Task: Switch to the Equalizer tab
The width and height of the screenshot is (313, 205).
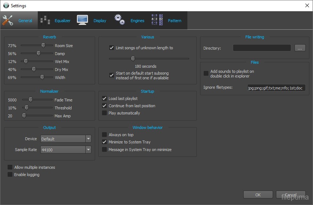Action: click(x=62, y=21)
